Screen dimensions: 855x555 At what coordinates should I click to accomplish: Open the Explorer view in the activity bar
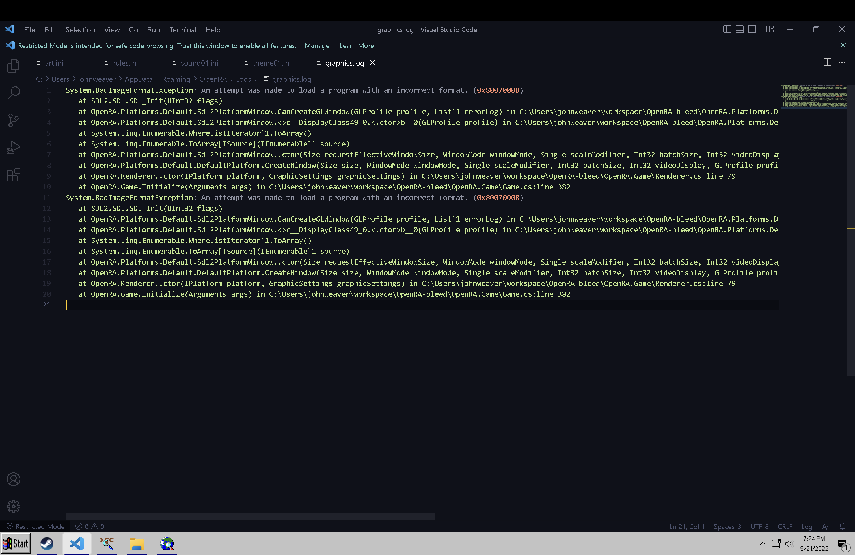(x=13, y=66)
